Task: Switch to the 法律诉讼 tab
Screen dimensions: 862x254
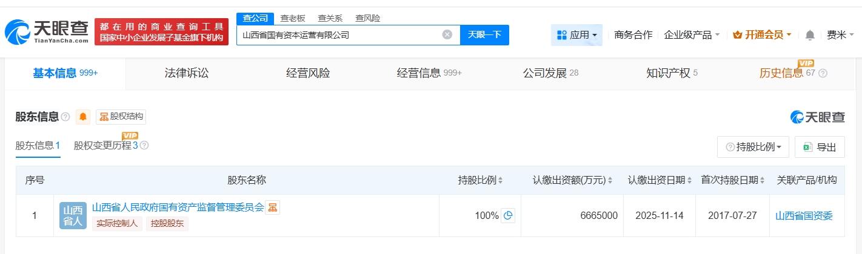Action: [x=187, y=73]
